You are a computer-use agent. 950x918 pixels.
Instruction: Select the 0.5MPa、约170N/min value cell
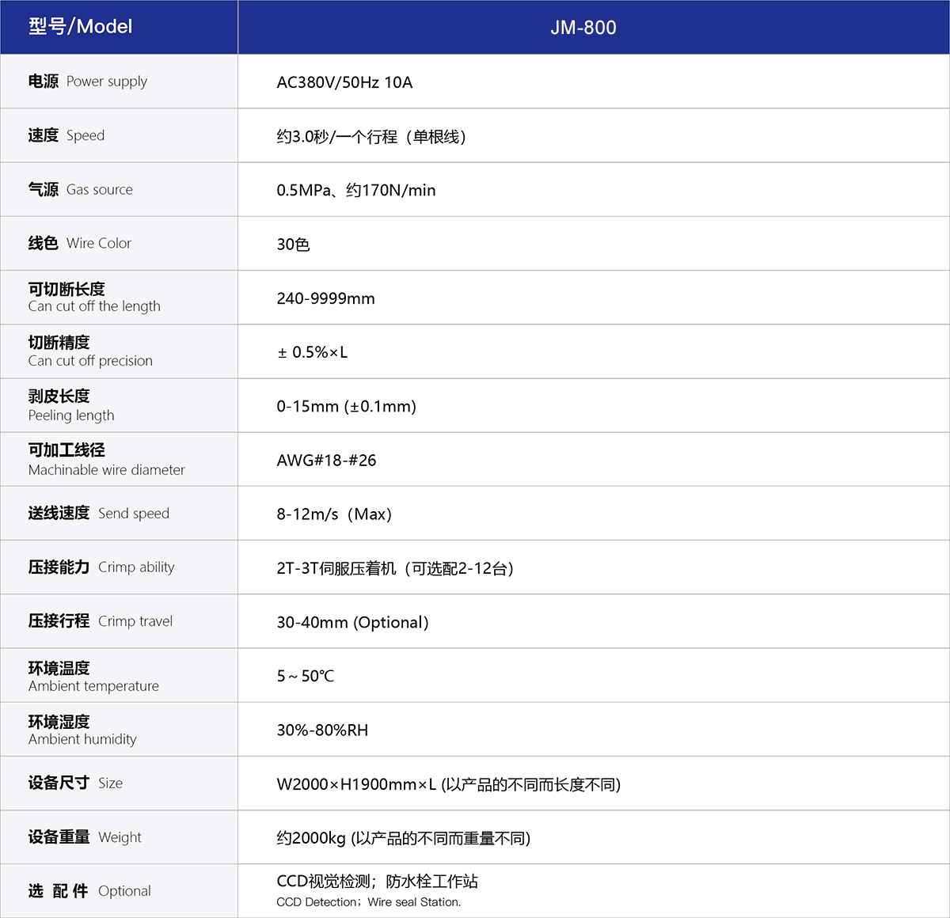click(355, 190)
